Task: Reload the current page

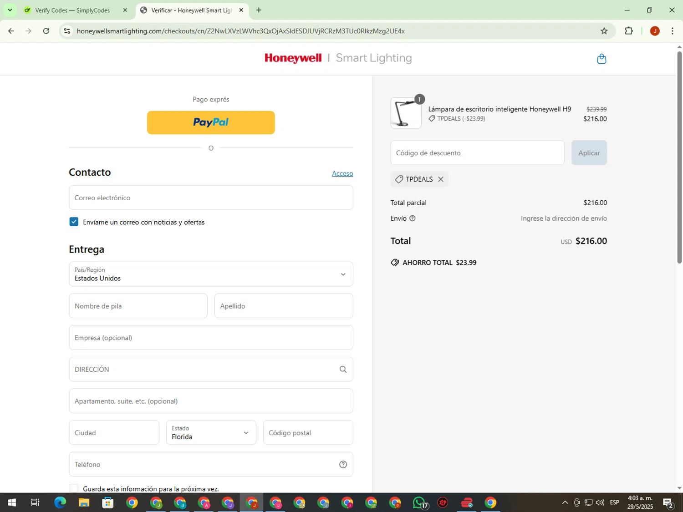Action: click(x=46, y=31)
